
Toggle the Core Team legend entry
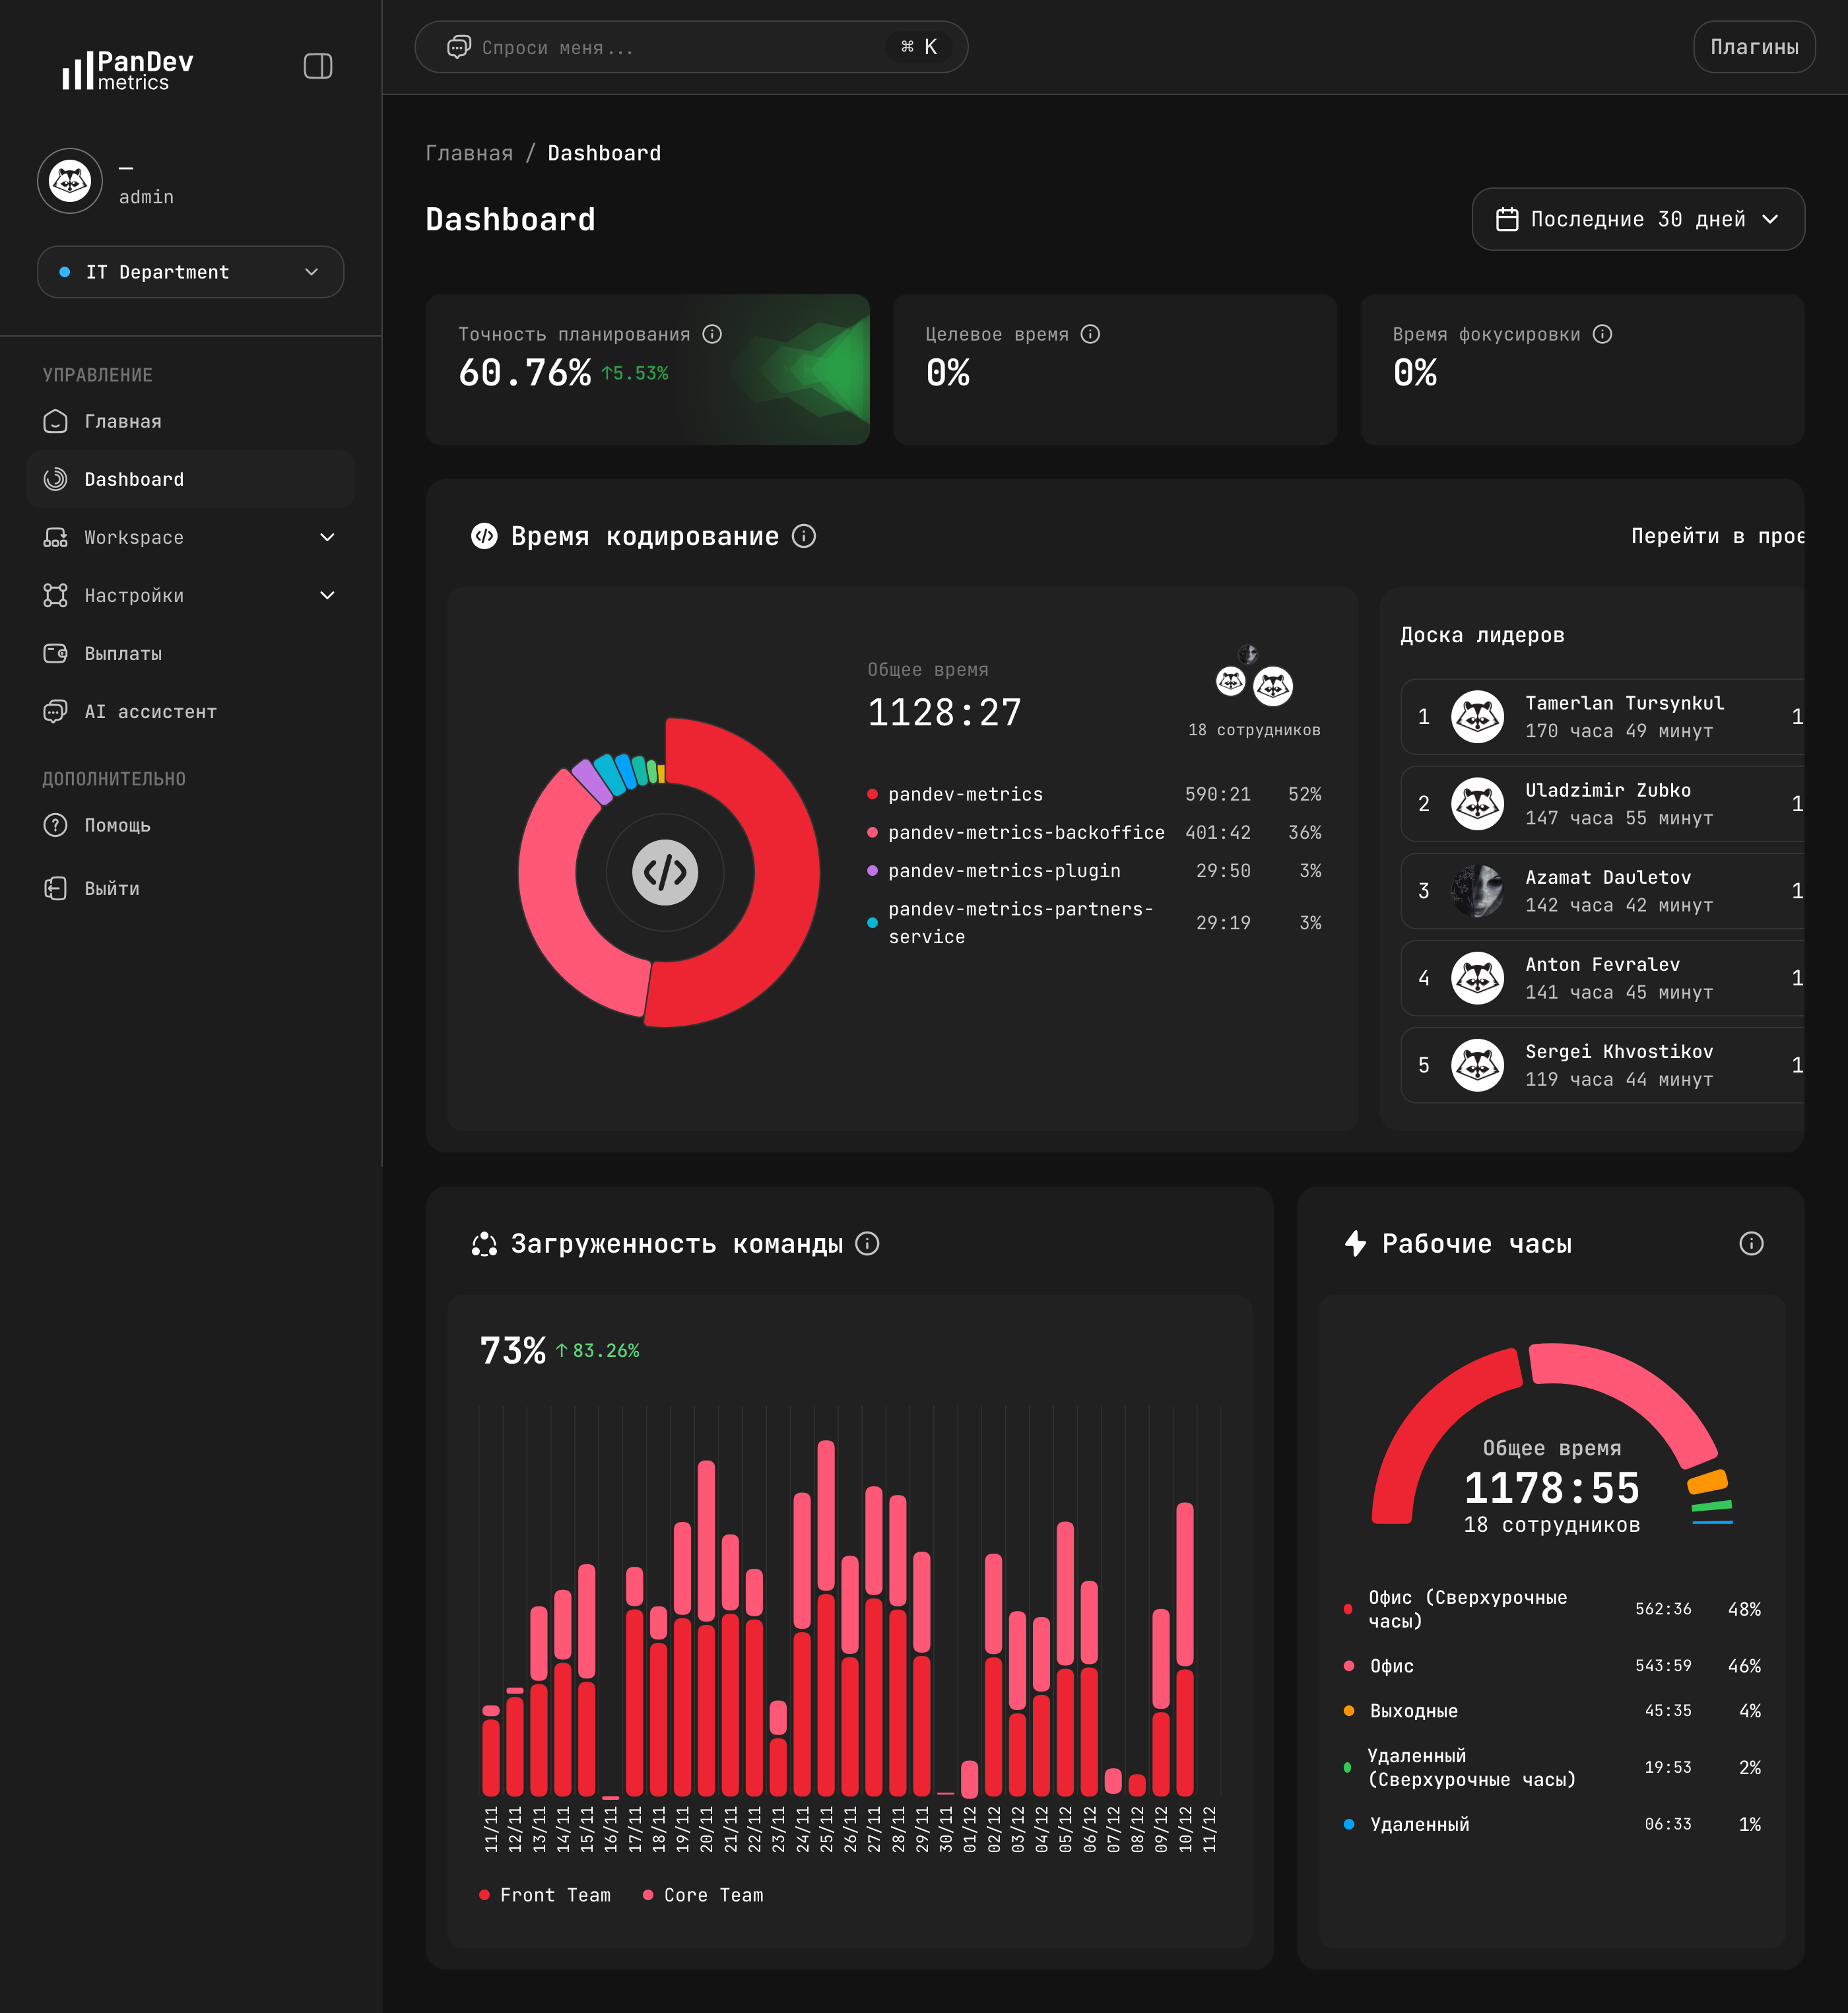click(x=705, y=1894)
